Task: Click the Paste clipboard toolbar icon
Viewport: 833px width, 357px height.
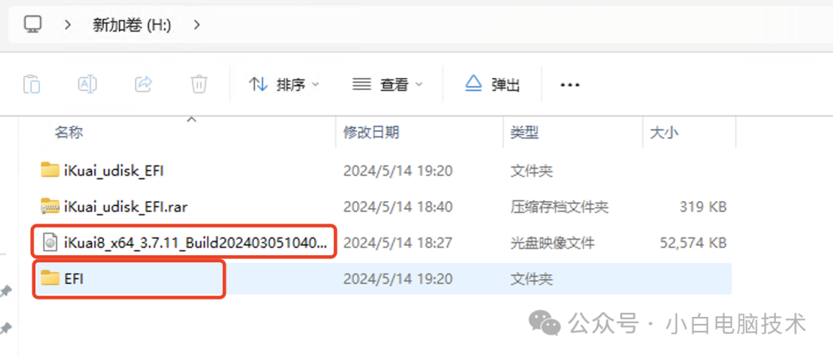Action: (x=32, y=84)
